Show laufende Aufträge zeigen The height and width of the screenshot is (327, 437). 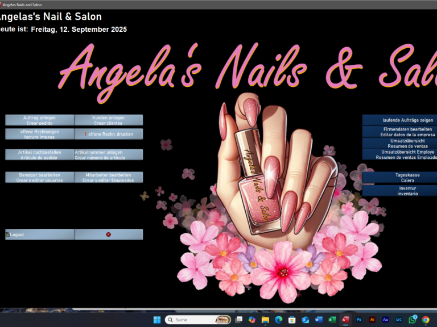pos(400,120)
